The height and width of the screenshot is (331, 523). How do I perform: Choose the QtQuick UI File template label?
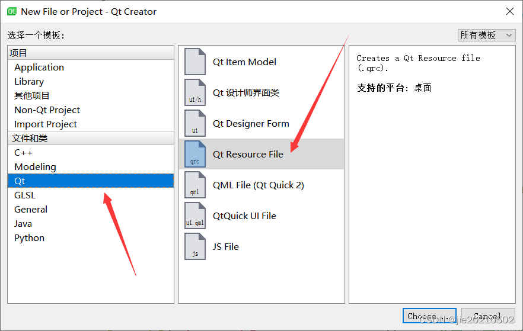244,216
